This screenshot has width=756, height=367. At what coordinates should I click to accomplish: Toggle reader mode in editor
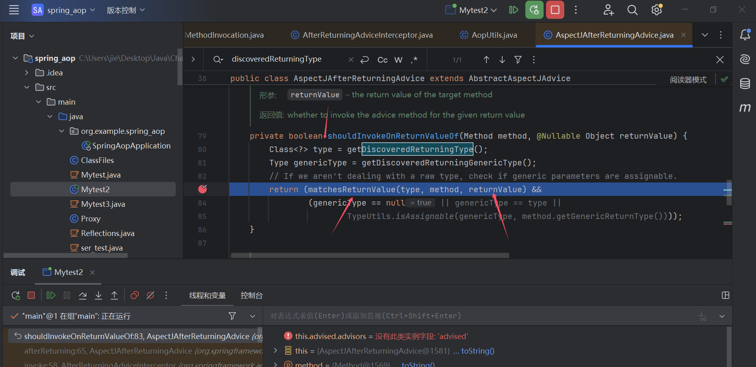(x=688, y=79)
